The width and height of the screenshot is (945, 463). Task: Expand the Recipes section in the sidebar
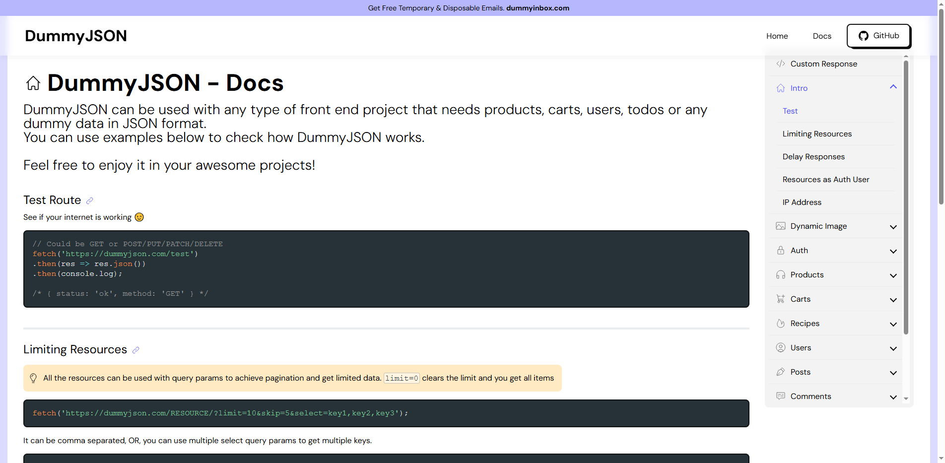pos(893,324)
